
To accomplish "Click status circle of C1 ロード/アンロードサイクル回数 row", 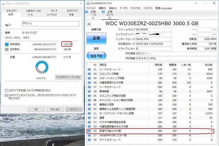I will 89,113.
